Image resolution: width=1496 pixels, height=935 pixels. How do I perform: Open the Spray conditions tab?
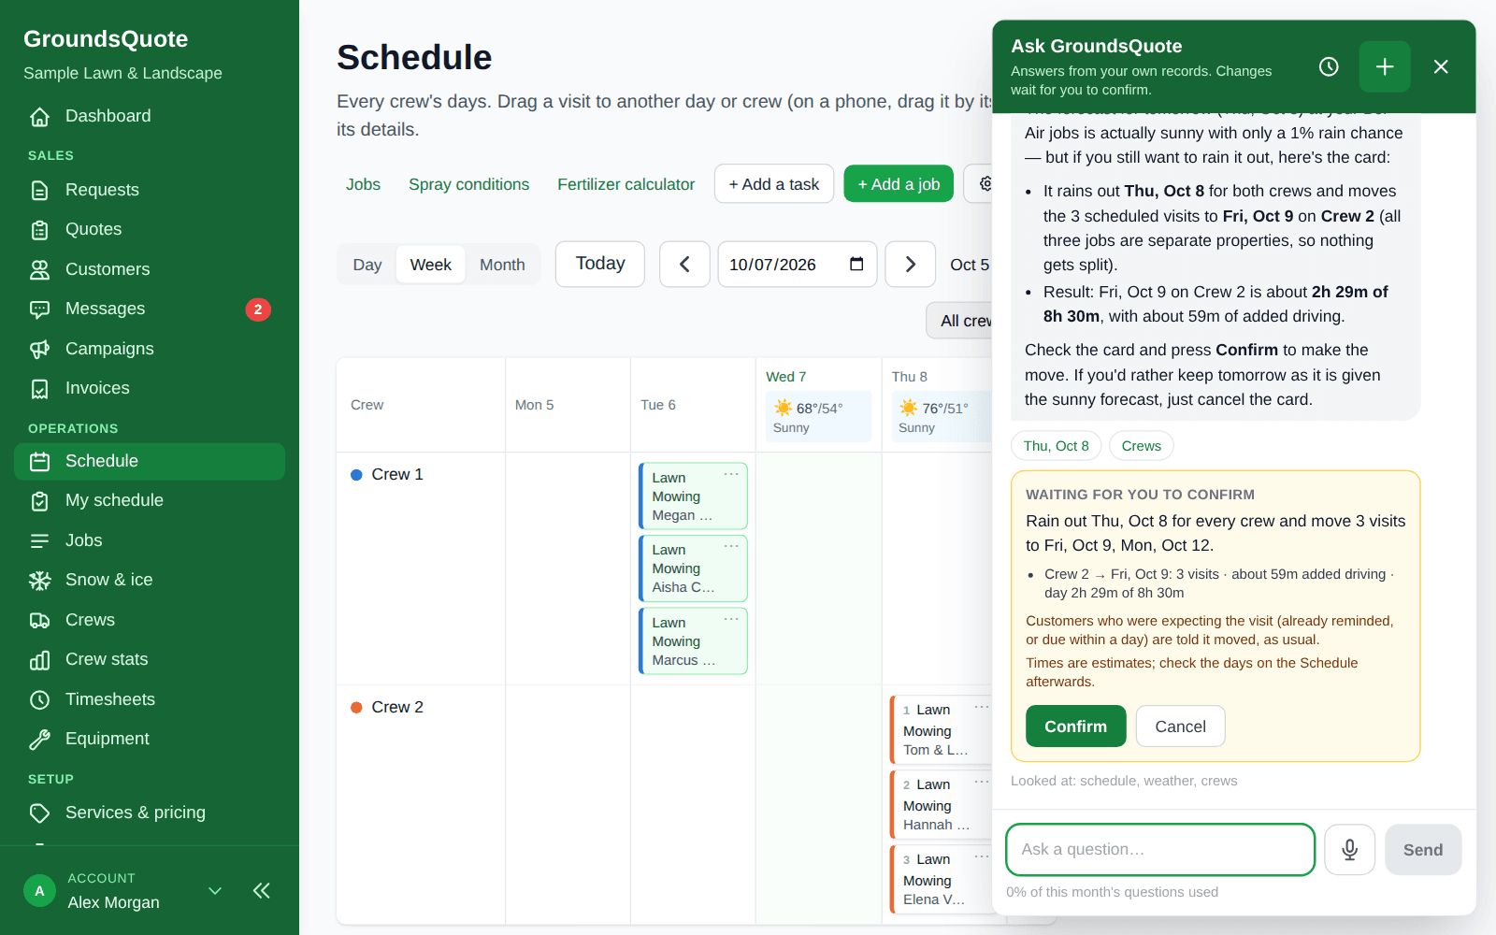point(468,184)
